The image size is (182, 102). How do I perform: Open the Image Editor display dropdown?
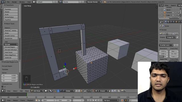[171, 37]
